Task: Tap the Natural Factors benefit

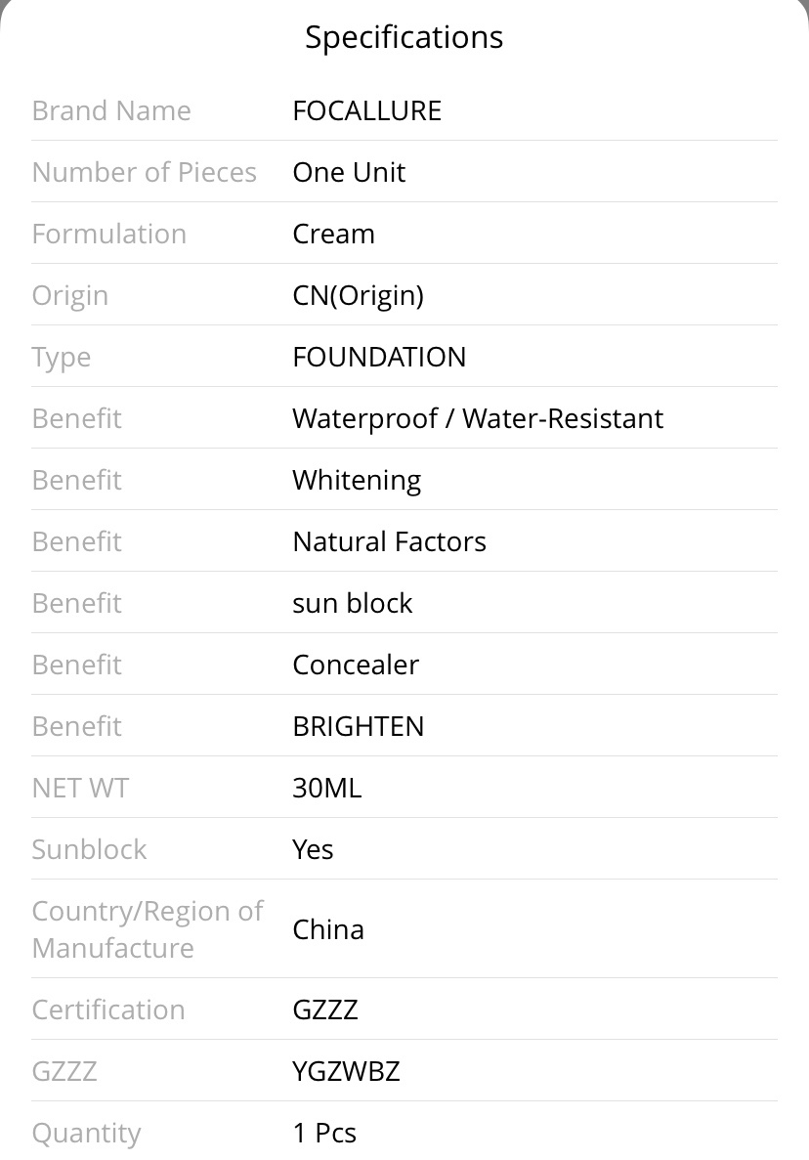Action: coord(389,541)
